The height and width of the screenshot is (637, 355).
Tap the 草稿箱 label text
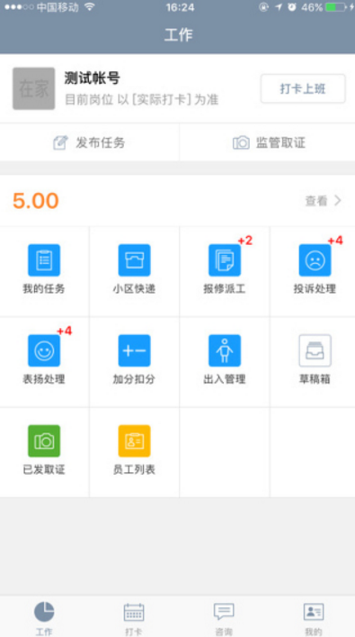(315, 379)
